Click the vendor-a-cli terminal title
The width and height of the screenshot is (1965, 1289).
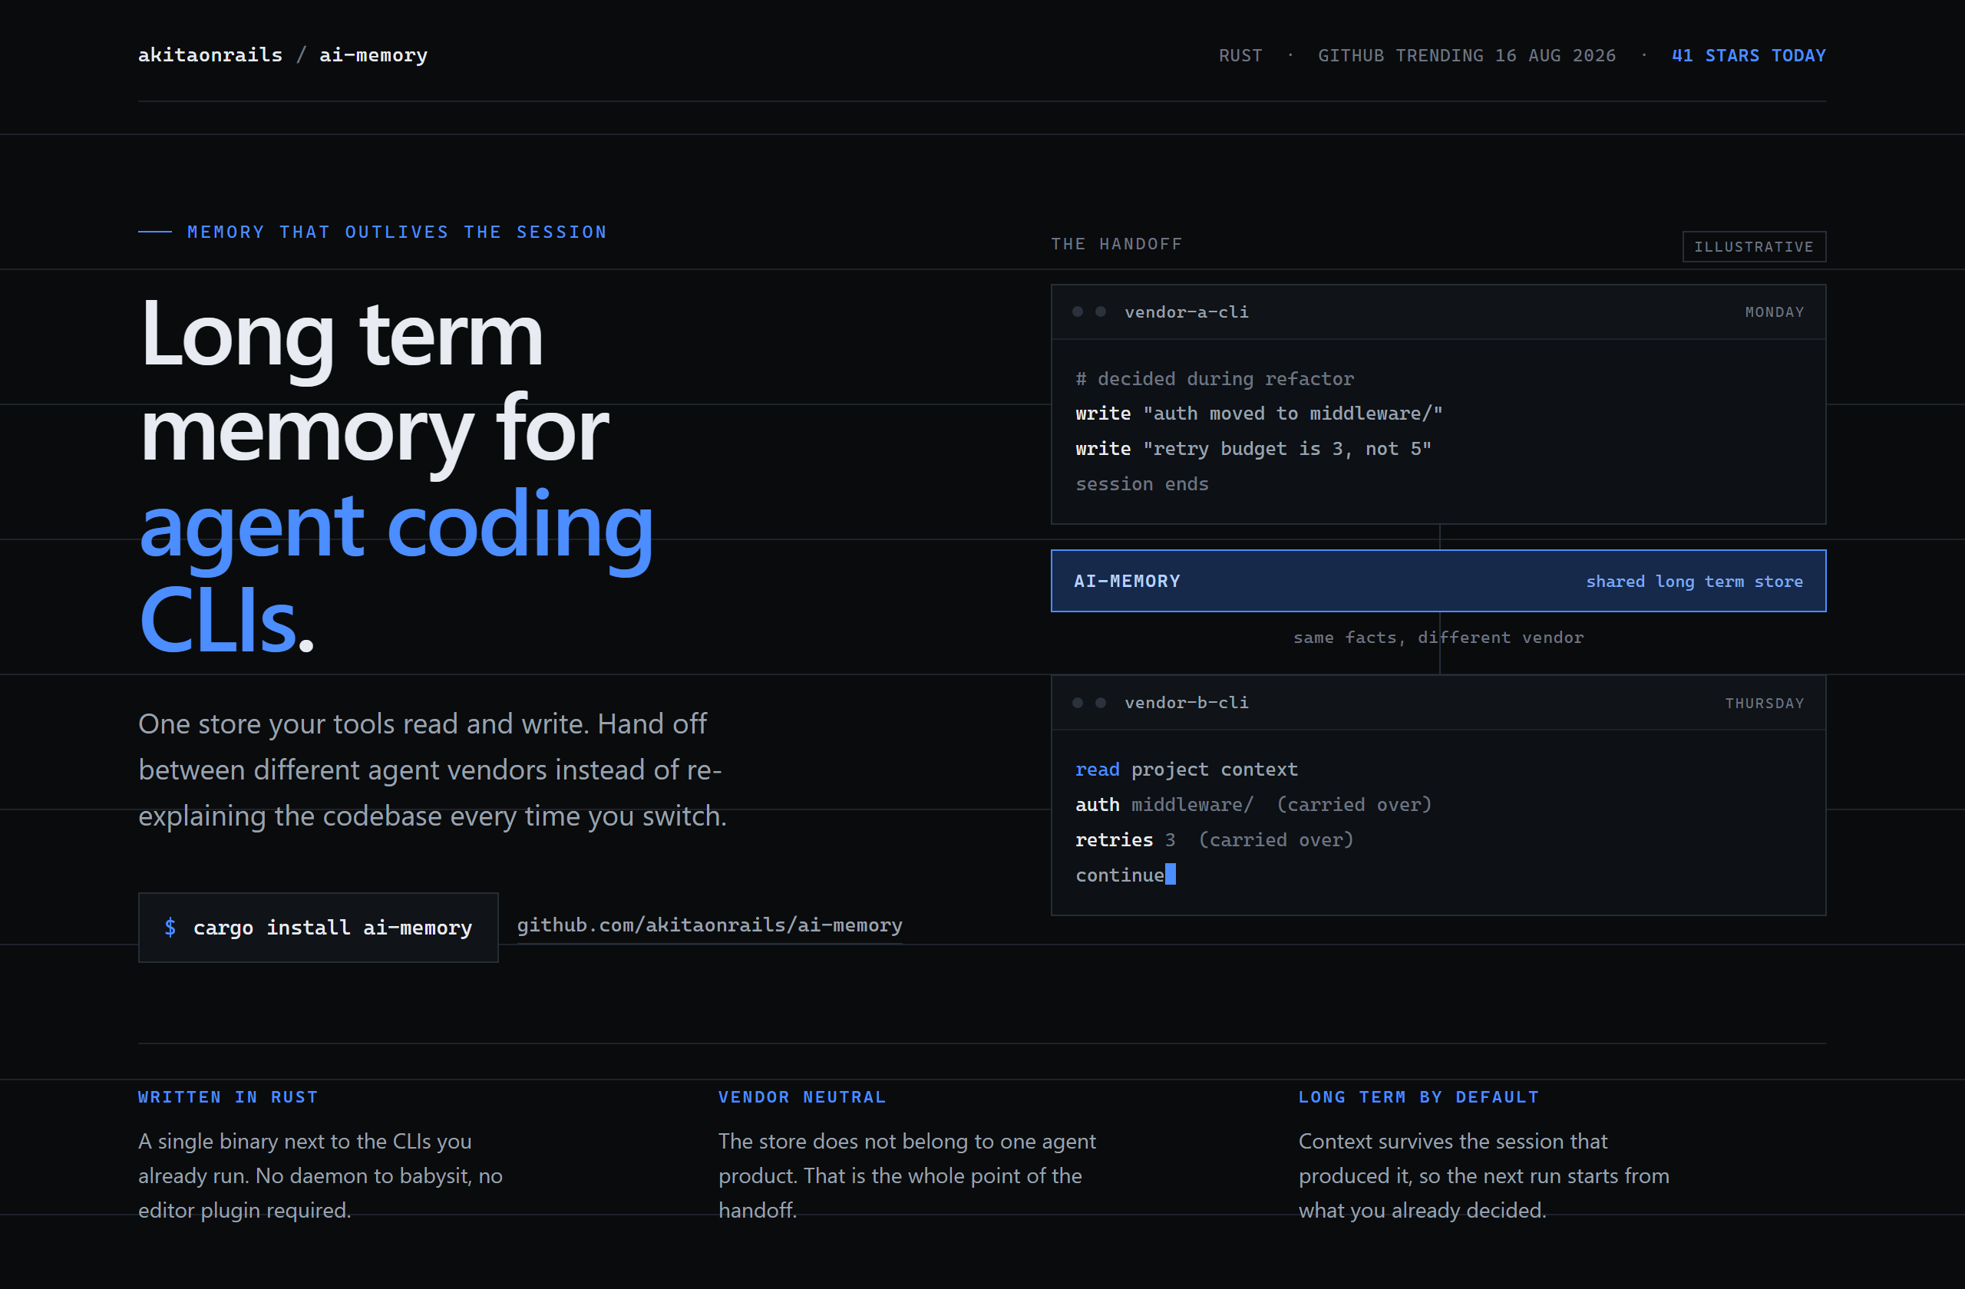tap(1187, 312)
